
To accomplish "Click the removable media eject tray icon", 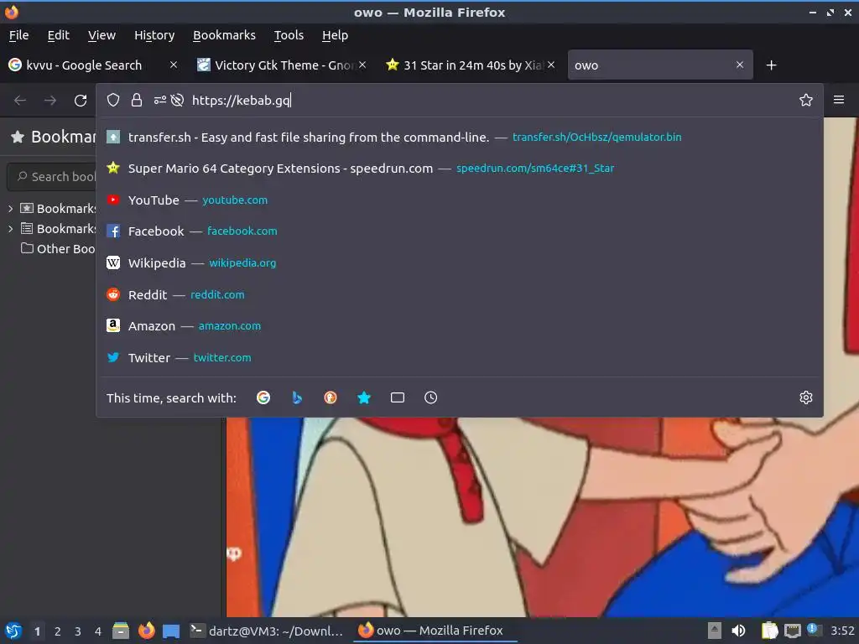I will coord(715,631).
